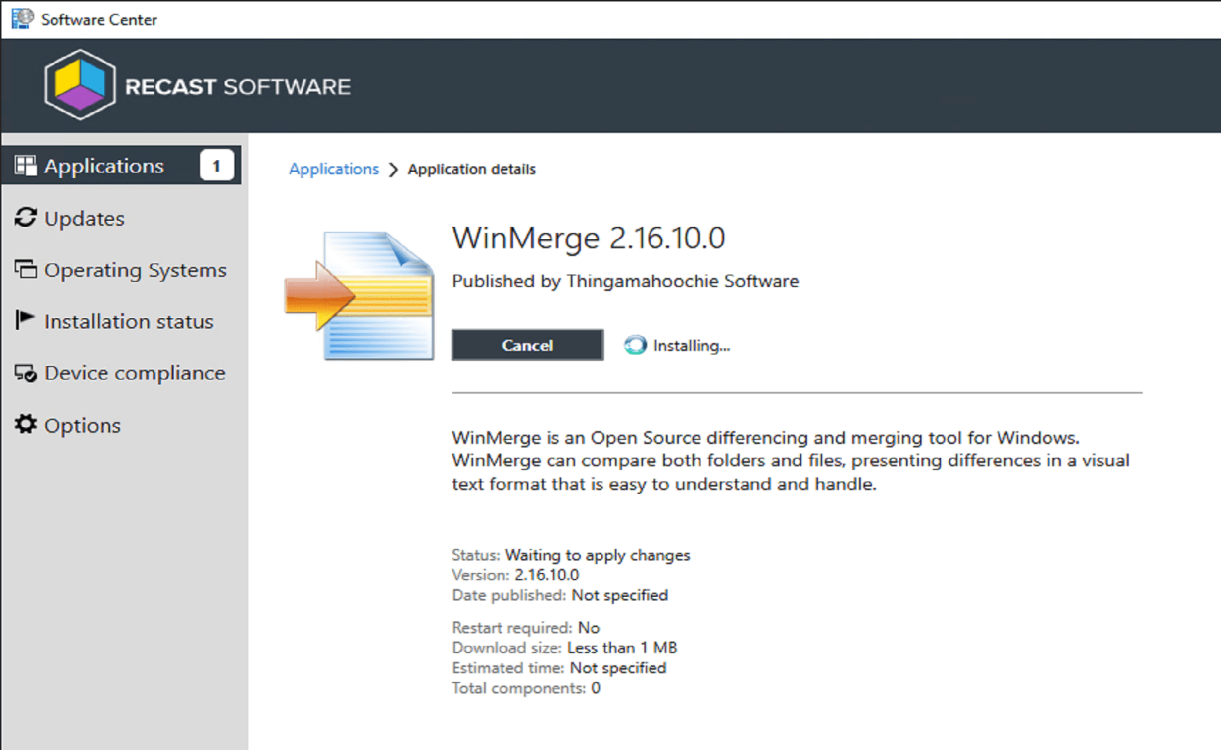
Task: Go back via Applications breadcrumb link
Action: pos(334,169)
